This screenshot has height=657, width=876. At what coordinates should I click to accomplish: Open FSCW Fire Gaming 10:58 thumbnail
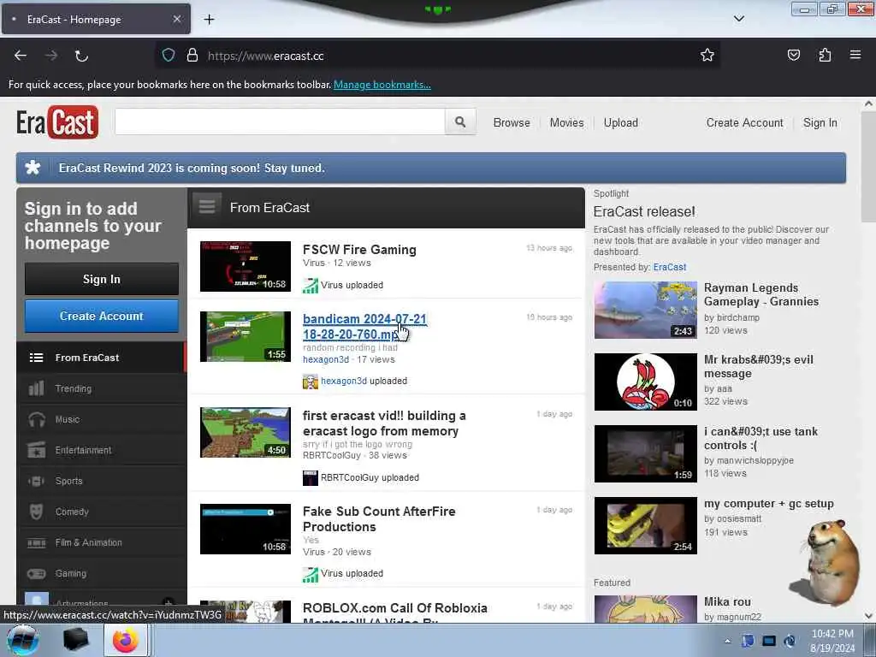pyautogui.click(x=246, y=267)
